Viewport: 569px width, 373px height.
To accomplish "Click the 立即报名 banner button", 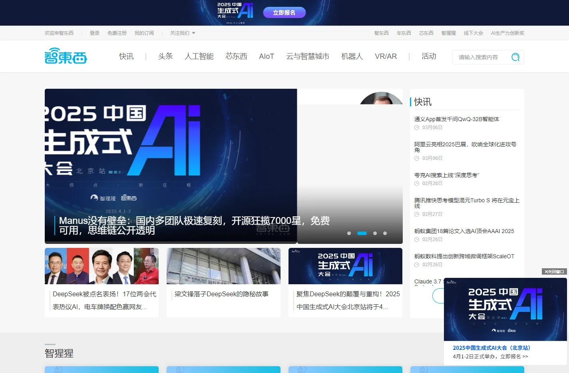I will [284, 13].
